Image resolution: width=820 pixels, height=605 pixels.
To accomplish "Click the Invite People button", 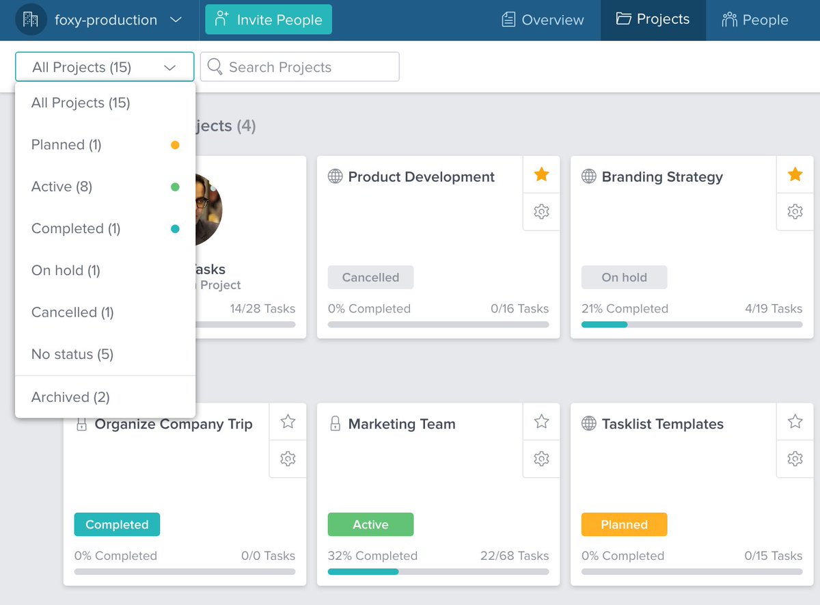I will tap(268, 20).
